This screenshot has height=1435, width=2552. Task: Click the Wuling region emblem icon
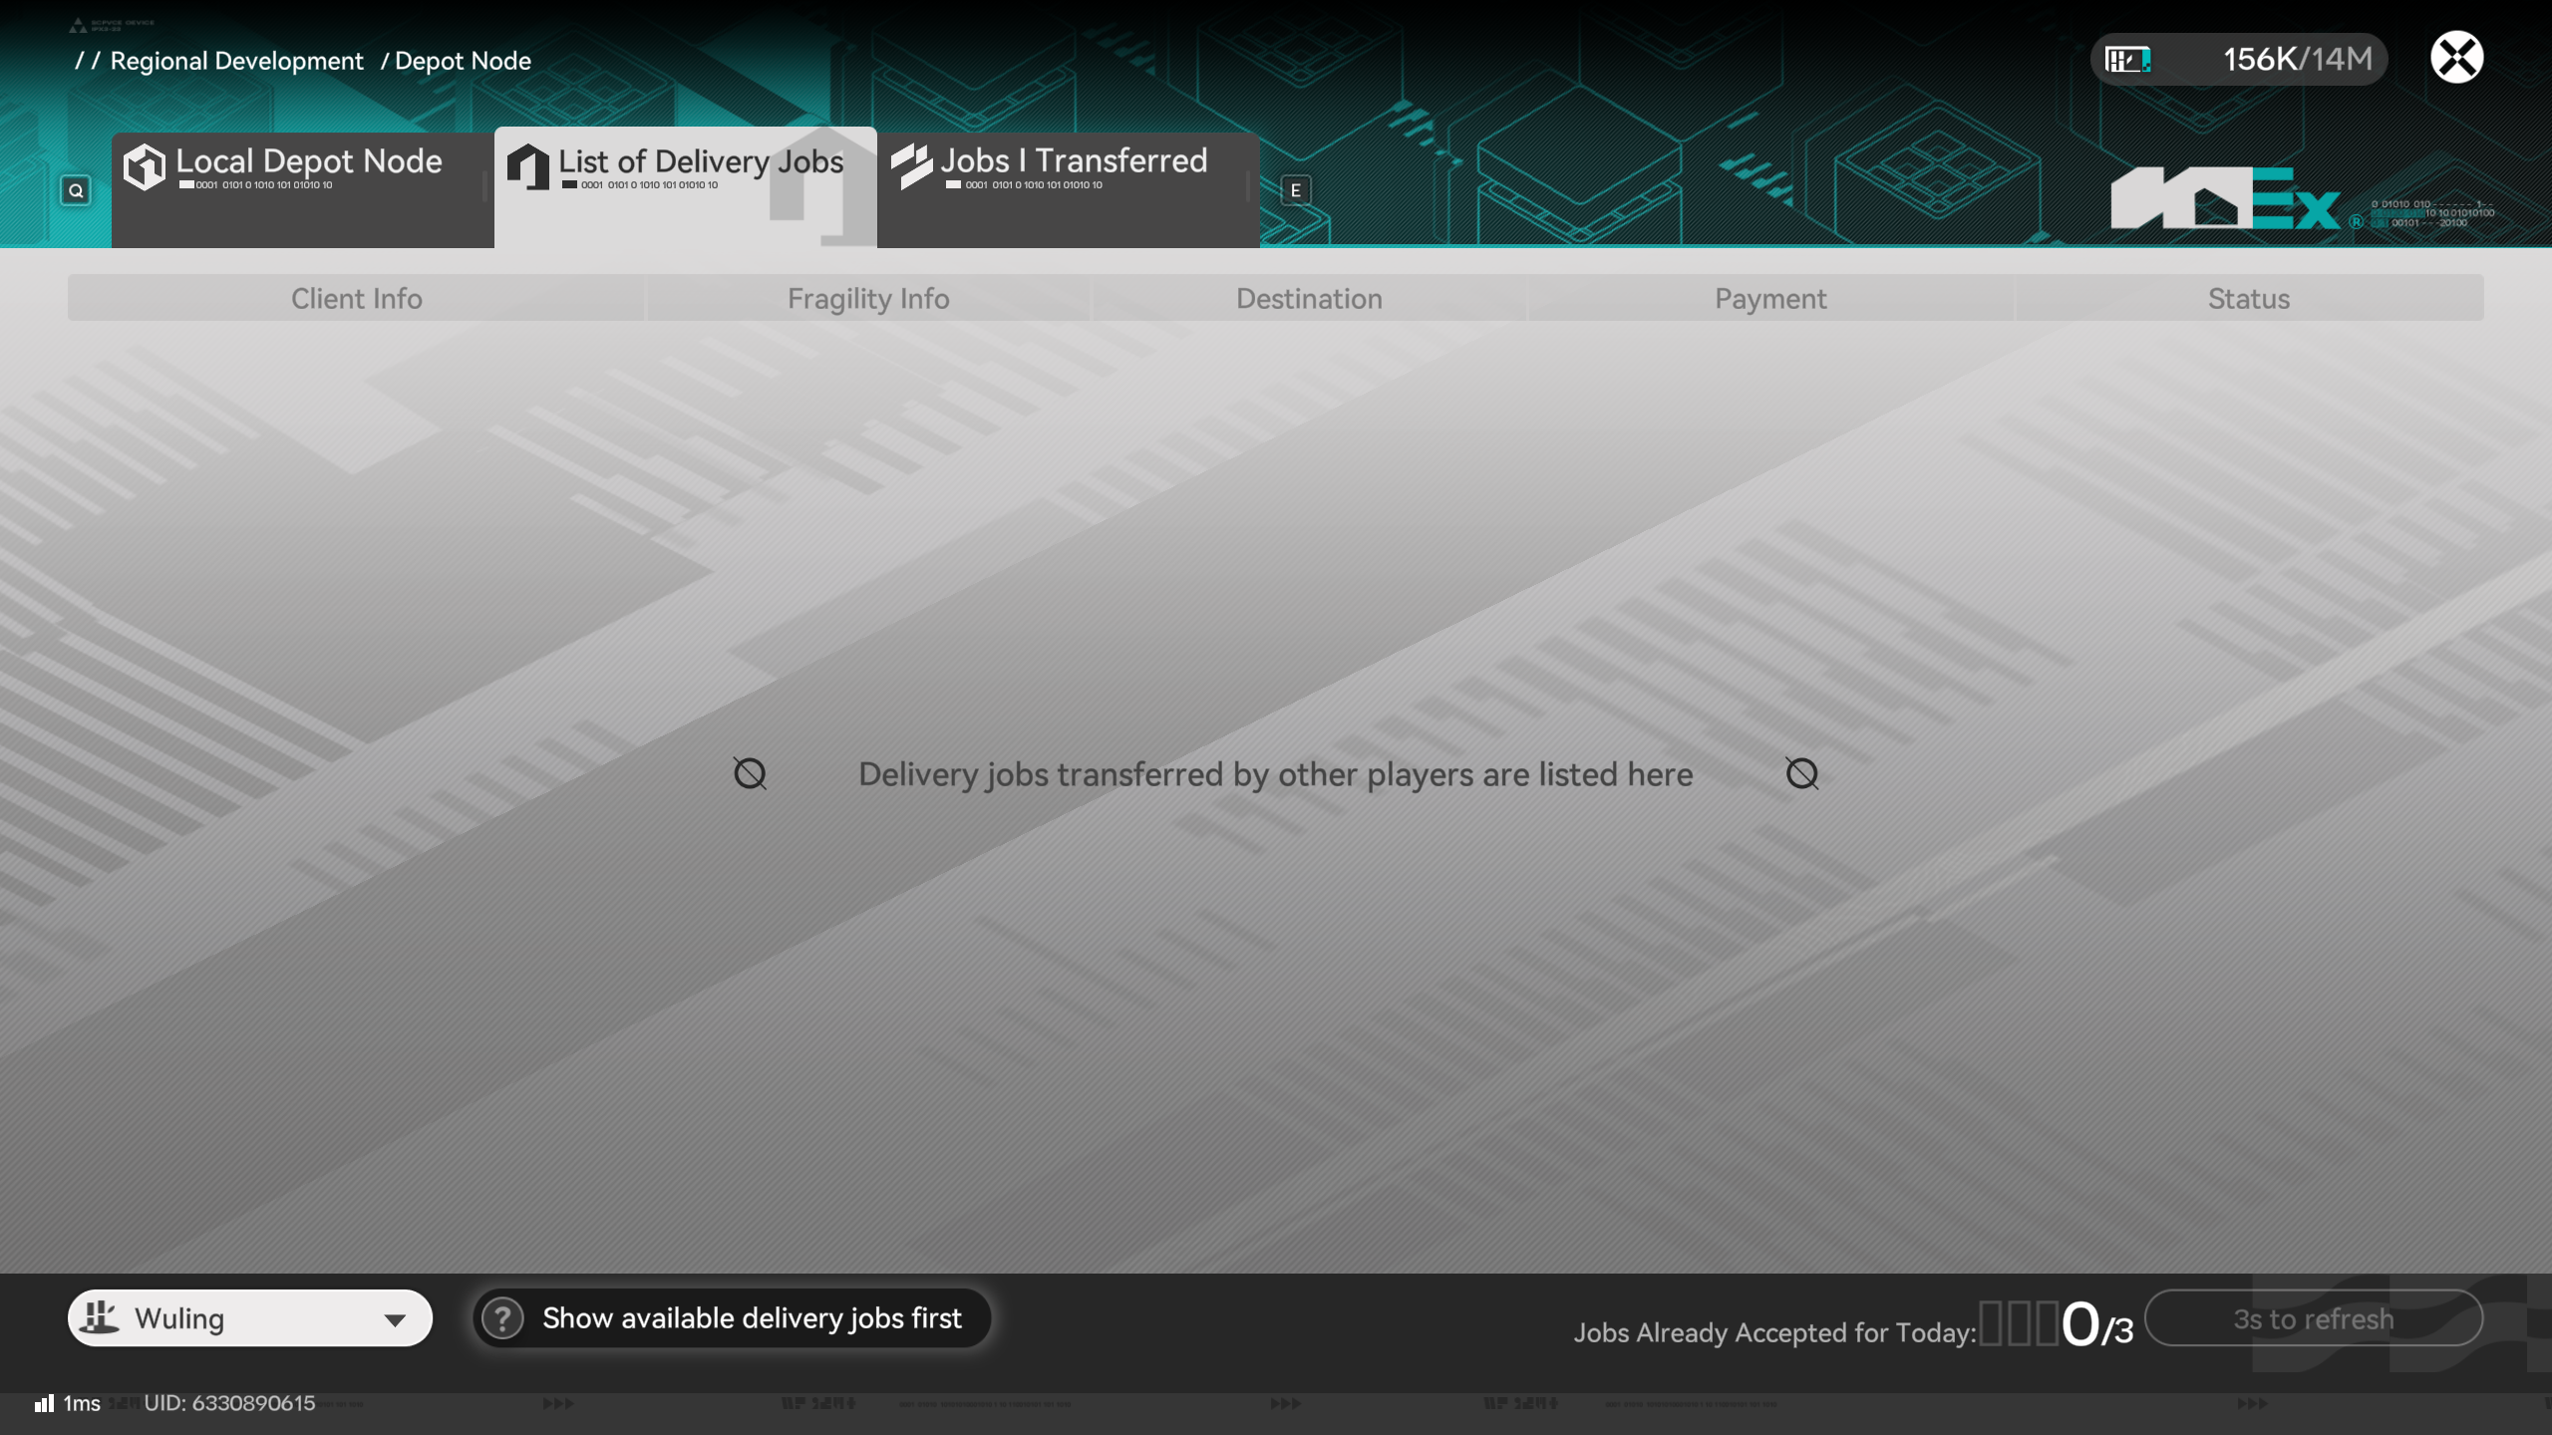point(100,1317)
